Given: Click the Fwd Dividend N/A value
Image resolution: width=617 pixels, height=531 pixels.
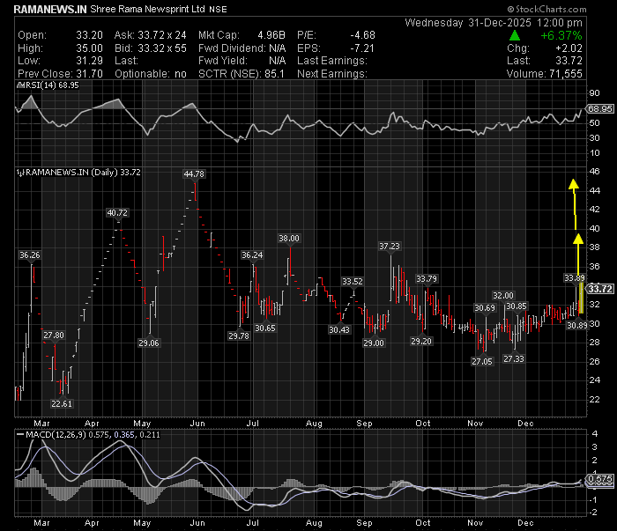Looking at the screenshot, I should pyautogui.click(x=277, y=48).
